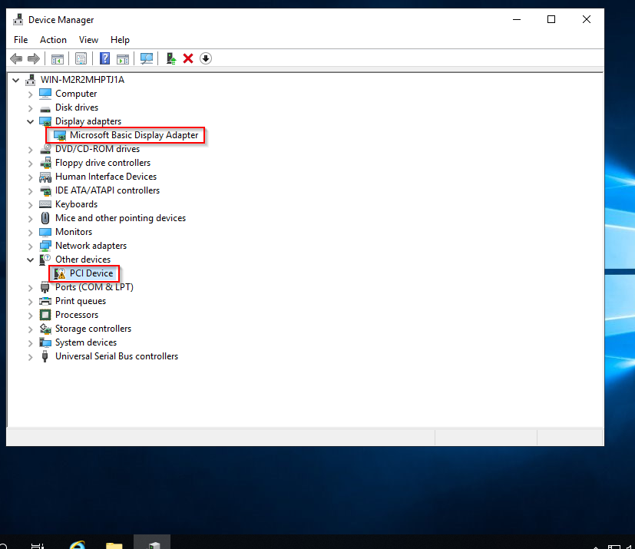Click Show/Hide Console Tree toolbar icon
This screenshot has width=635, height=549.
click(58, 58)
